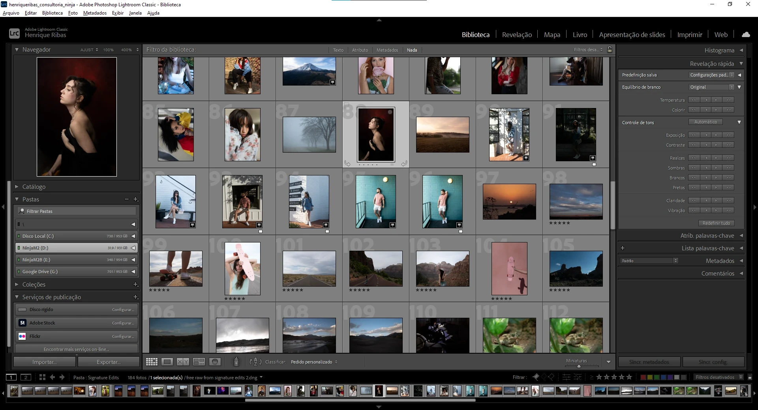Expand the Histograma panel
Screen dimensions: 758x410
741,50
